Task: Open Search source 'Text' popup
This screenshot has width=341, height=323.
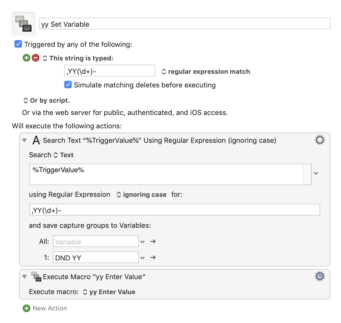Action: click(x=63, y=155)
